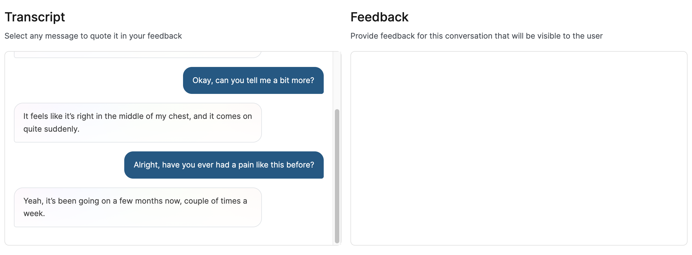Select the "going on a few months now" reply
The width and height of the screenshot is (692, 255).
(138, 207)
